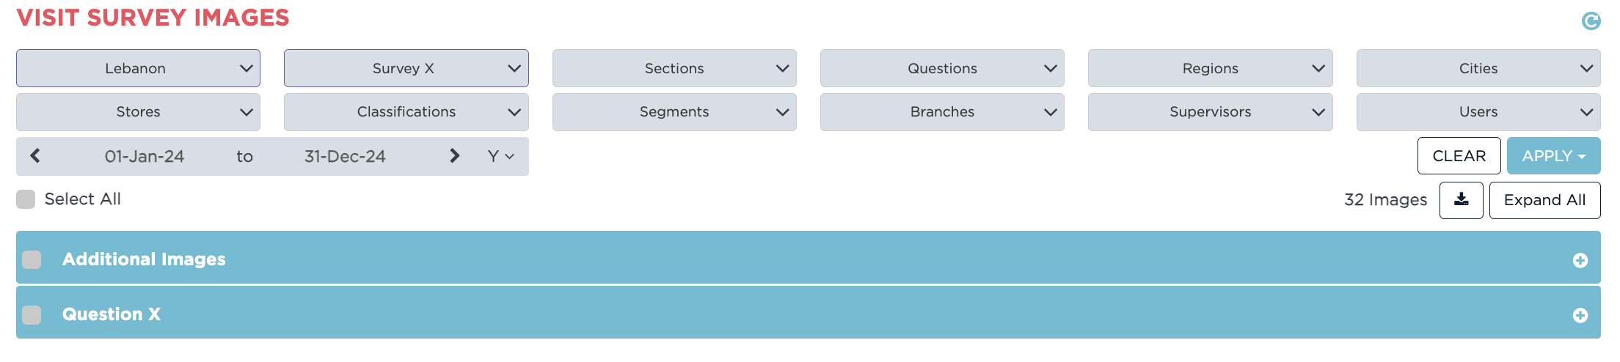Open the Lebanon country dropdown
Image resolution: width=1620 pixels, height=362 pixels.
coord(138,68)
